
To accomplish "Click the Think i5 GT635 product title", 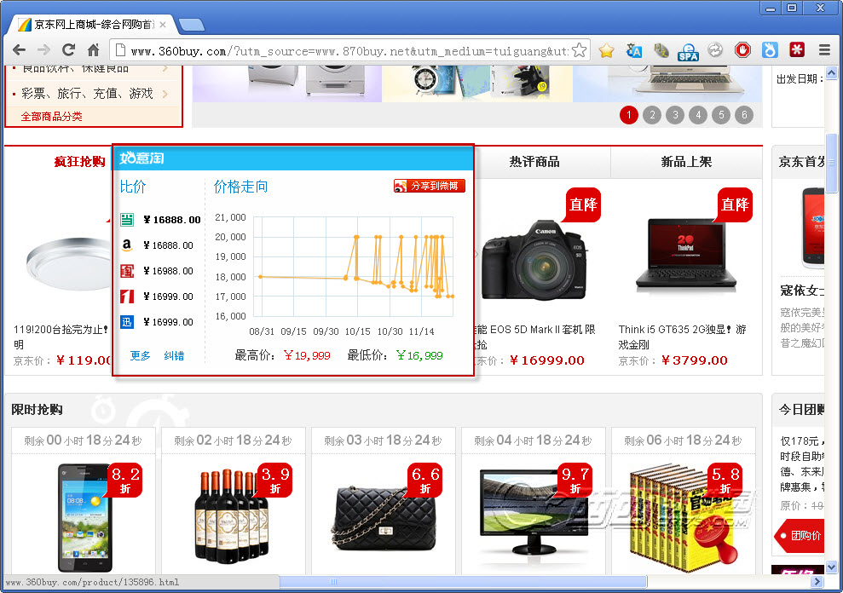I will tap(682, 337).
